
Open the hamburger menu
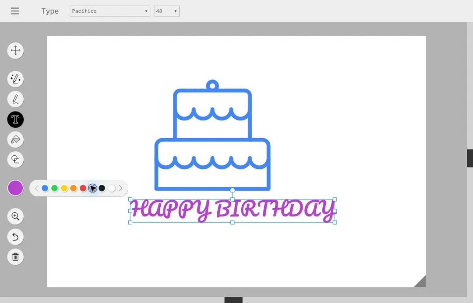click(x=15, y=11)
